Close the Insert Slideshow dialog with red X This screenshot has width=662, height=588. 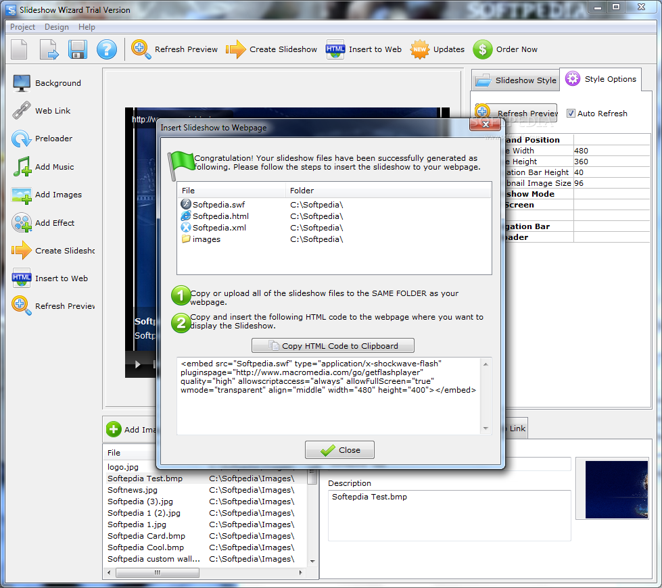[x=485, y=124]
